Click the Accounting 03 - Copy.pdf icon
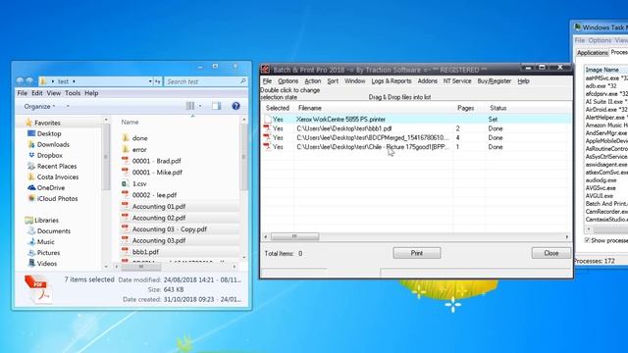The height and width of the screenshot is (353, 628). point(126,228)
